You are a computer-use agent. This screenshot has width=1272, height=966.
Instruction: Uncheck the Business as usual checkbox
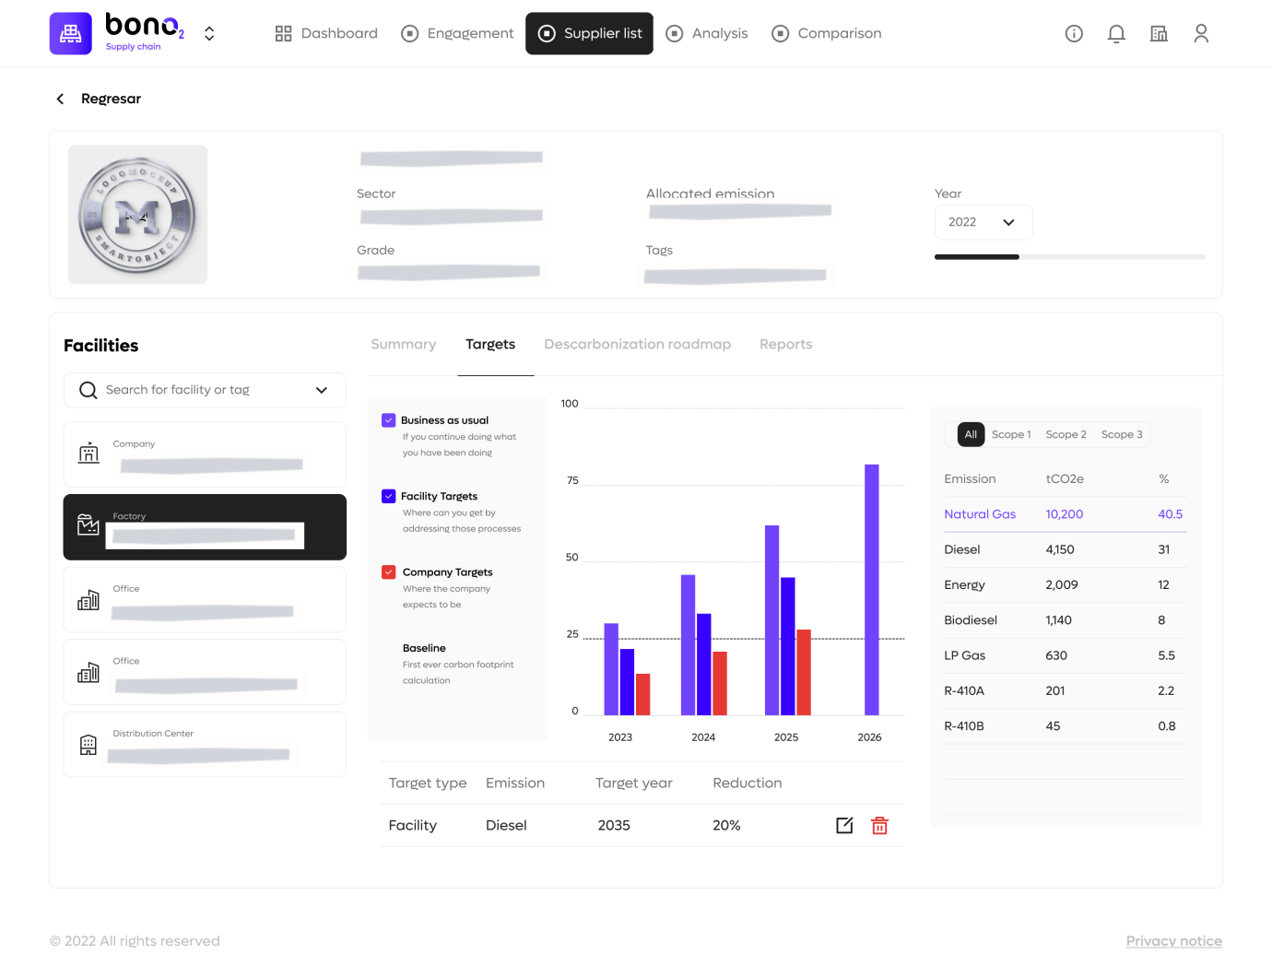(389, 420)
